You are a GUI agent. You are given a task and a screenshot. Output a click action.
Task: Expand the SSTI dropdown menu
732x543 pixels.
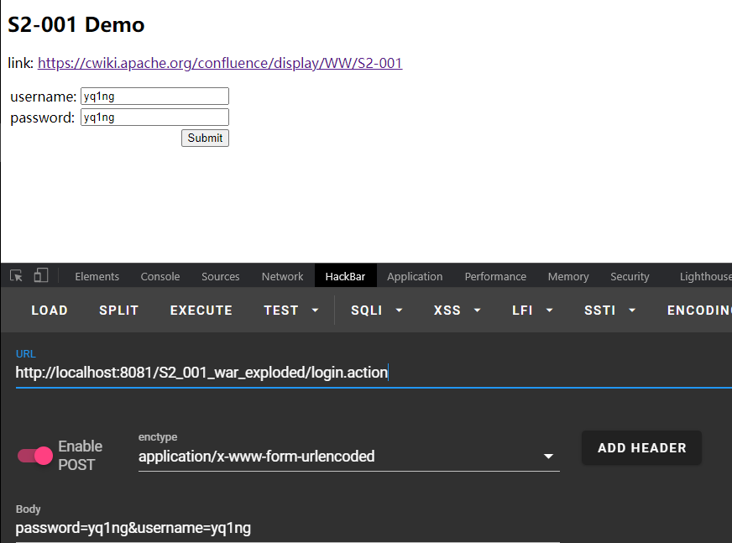[609, 310]
